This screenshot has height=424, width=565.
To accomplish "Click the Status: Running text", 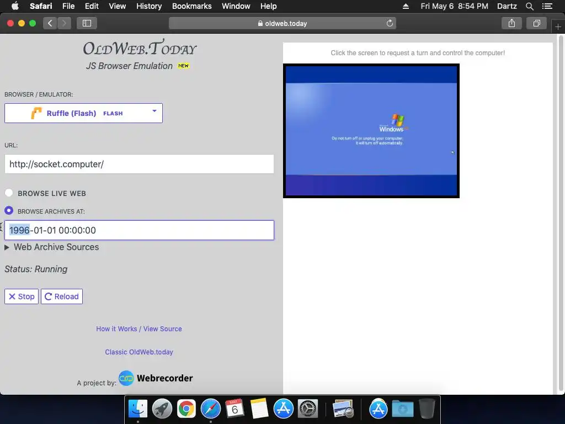I will point(36,269).
